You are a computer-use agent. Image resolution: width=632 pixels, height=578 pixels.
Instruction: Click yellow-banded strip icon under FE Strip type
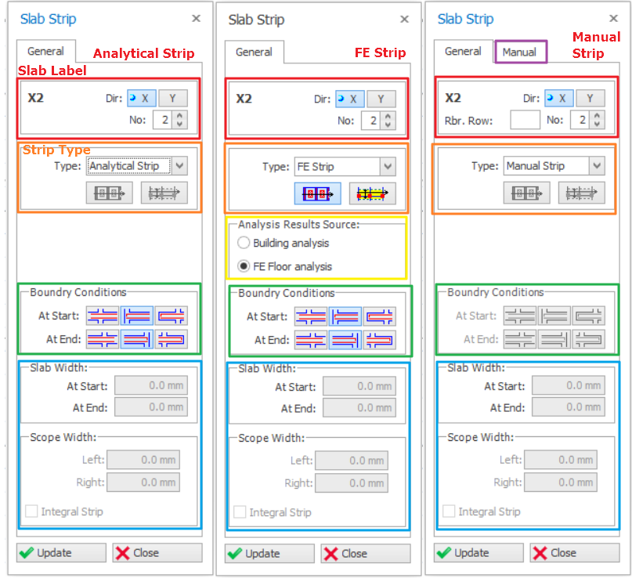point(372,193)
